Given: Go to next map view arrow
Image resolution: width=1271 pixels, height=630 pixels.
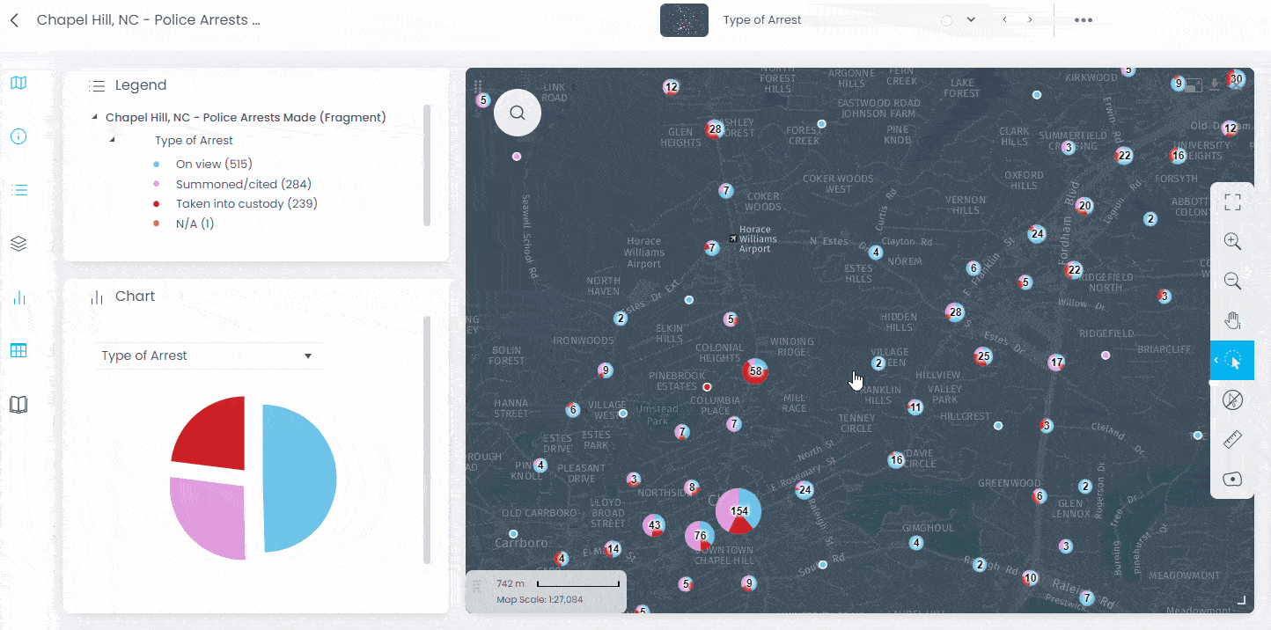Looking at the screenshot, I should click(1030, 19).
